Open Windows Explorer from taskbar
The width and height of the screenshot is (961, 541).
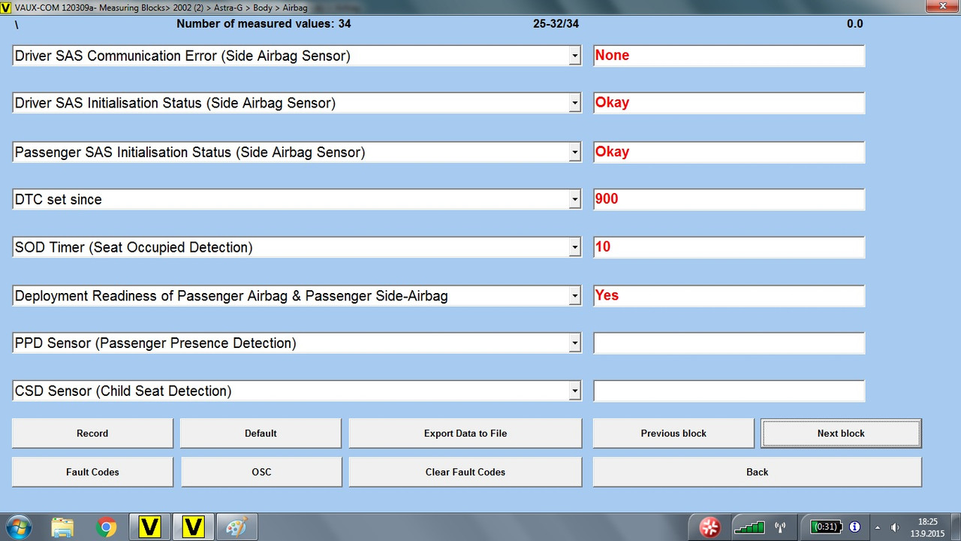click(63, 527)
